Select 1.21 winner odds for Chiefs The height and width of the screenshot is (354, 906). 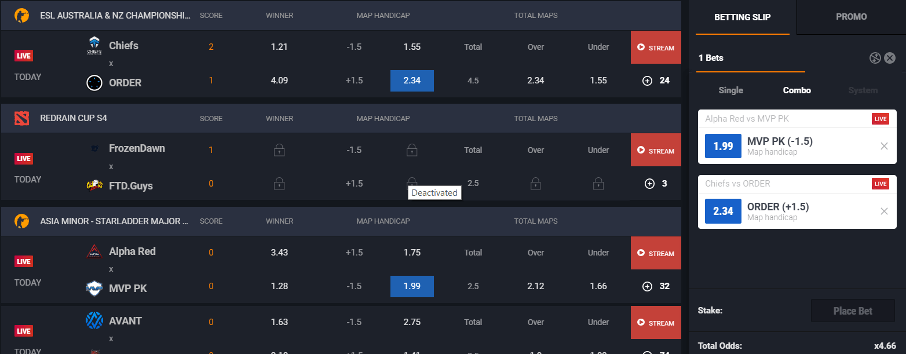pyautogui.click(x=279, y=47)
